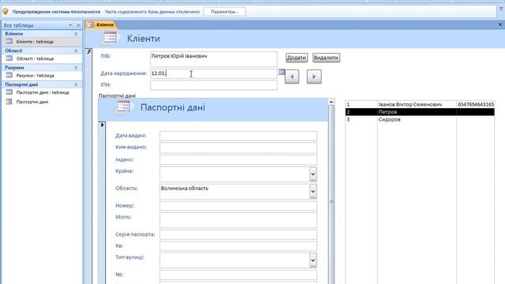The image size is (505, 284).
Task: Click the table icon beside Рахунки : таблица
Action: [9, 75]
